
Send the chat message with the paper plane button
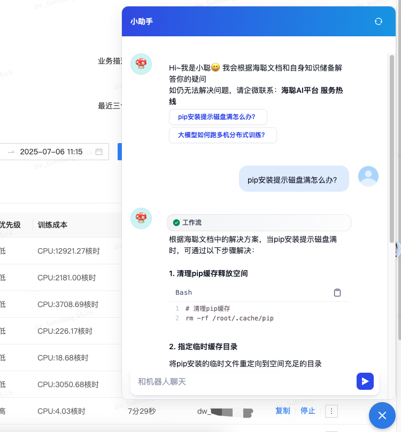pos(365,381)
